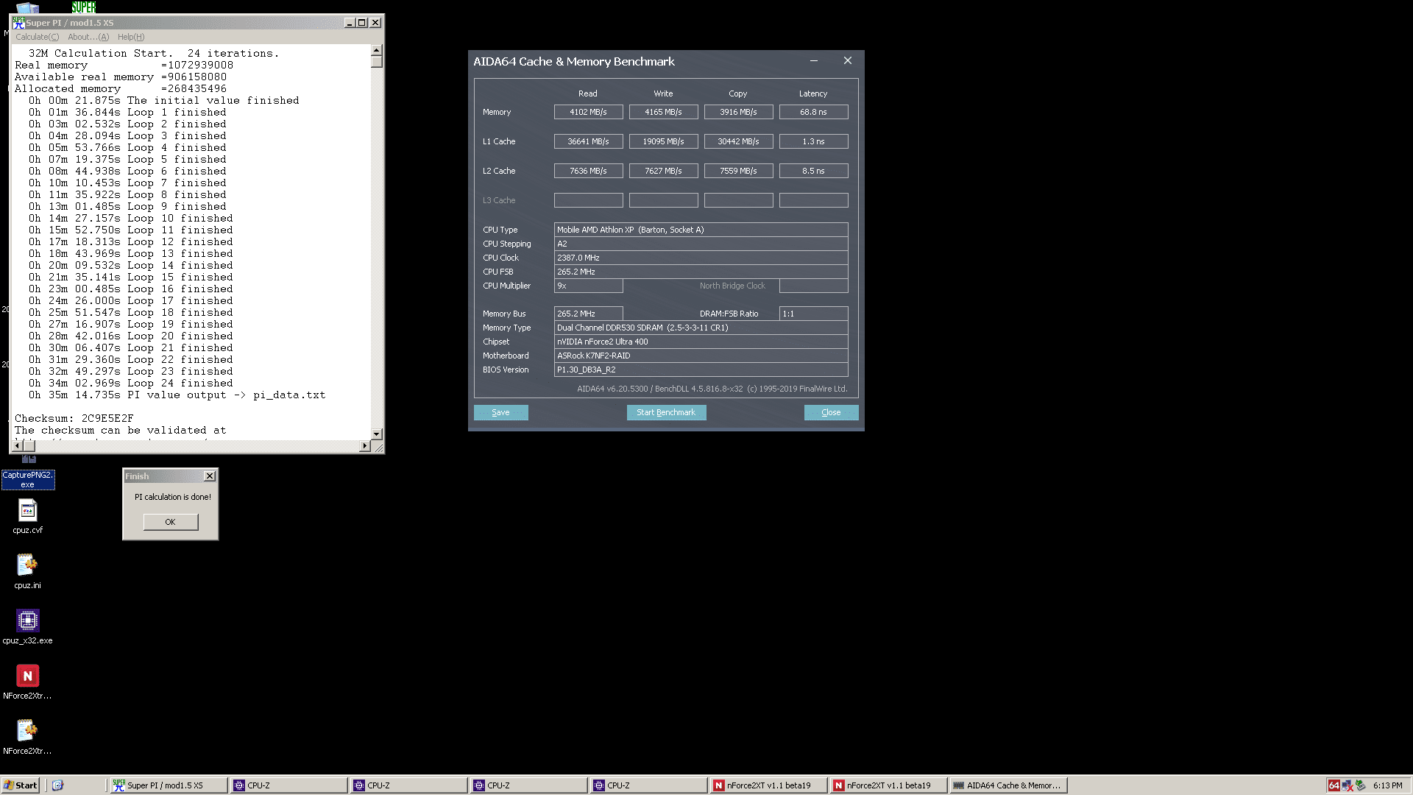Click the CPU Clock value 2387.0 MHz

pos(701,258)
